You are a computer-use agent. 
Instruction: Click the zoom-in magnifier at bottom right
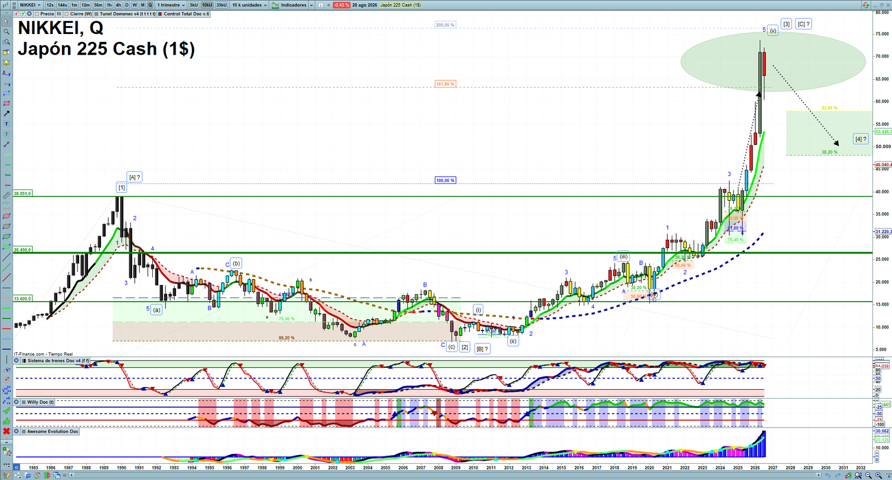(x=879, y=476)
